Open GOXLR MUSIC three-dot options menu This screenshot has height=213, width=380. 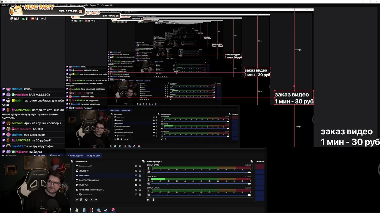(x=149, y=191)
